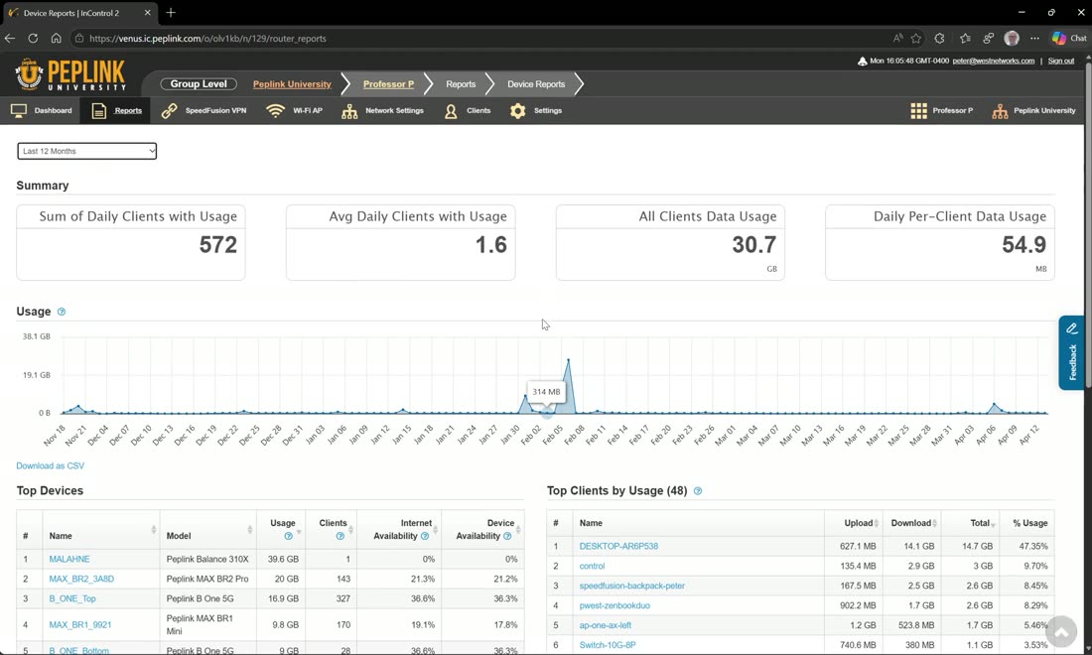
Task: Switch to Device Reports browser tab
Action: click(x=78, y=13)
